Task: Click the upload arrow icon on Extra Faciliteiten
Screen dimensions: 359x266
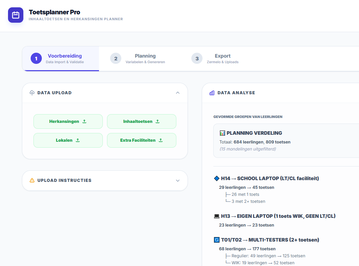Action: pyautogui.click(x=161, y=140)
